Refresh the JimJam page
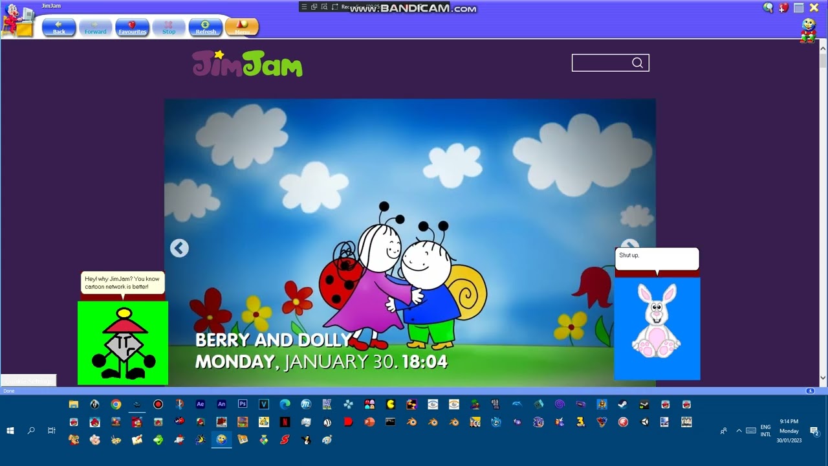 pyautogui.click(x=206, y=27)
